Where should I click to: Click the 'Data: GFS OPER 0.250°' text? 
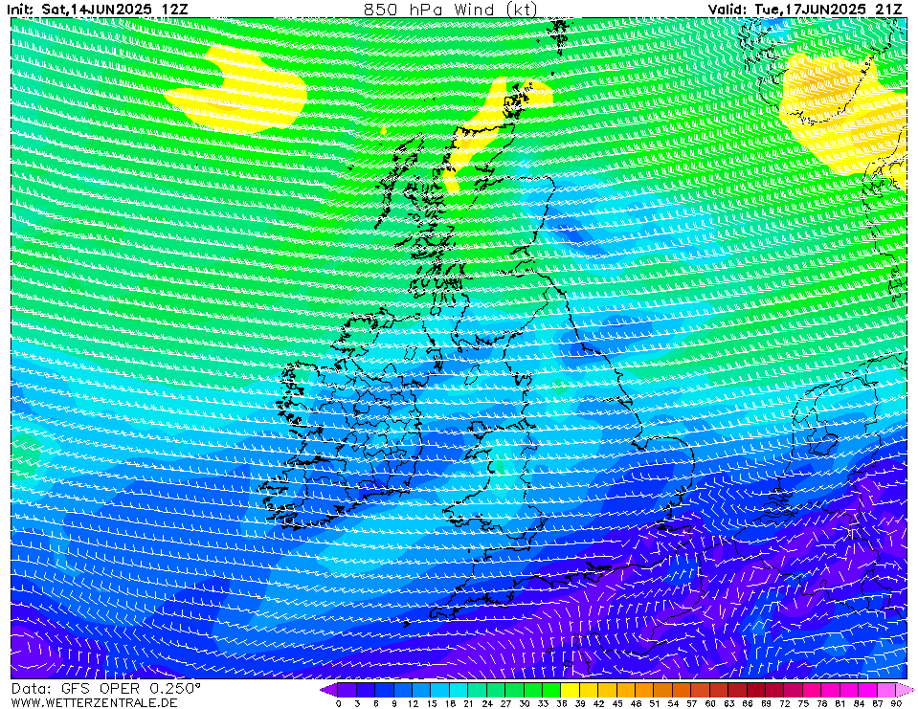[106, 689]
